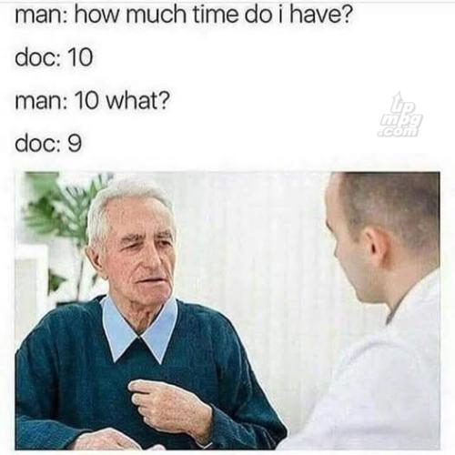Screen dimensions: 455x455
Task: Select the word "have?" in first line
Action: pyautogui.click(x=321, y=15)
